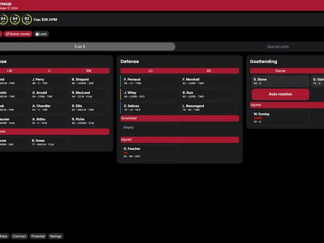Click the R. Ellis player card
This screenshot has width=324, height=243.
89,108
